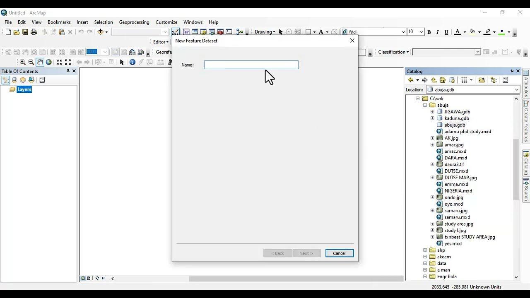Open the Python window icon

coord(229,32)
